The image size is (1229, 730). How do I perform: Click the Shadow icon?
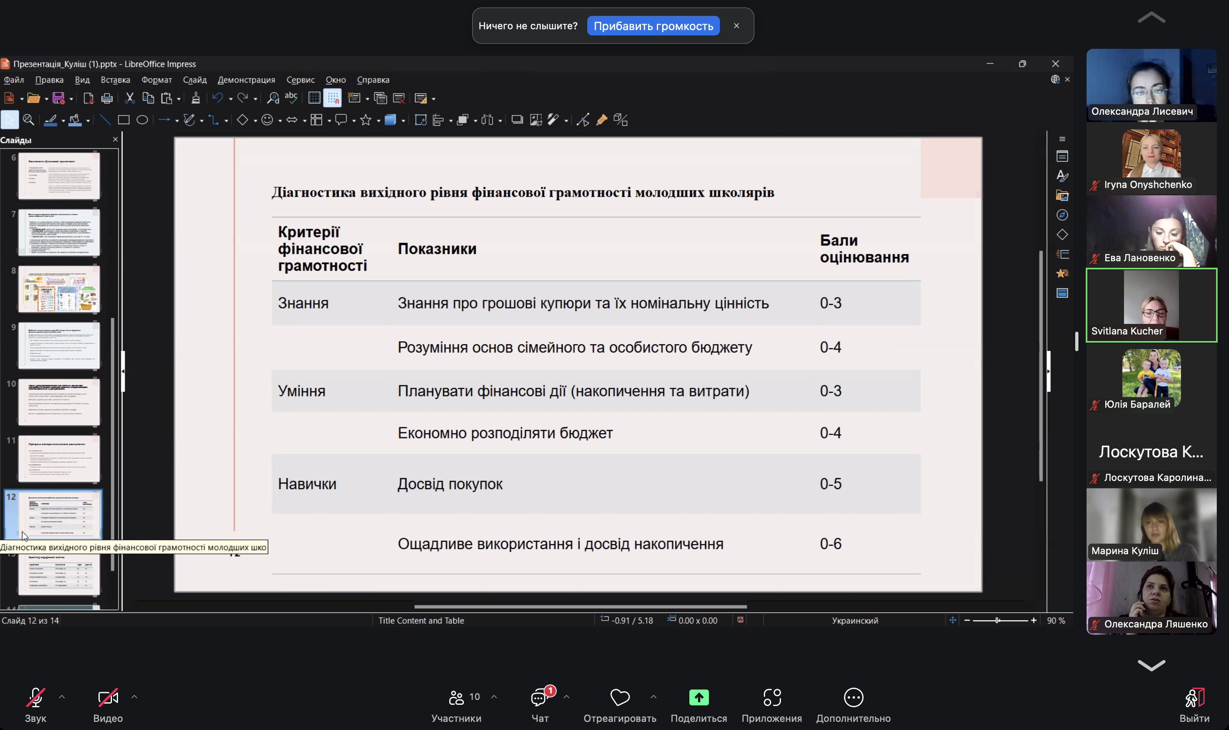coord(517,120)
